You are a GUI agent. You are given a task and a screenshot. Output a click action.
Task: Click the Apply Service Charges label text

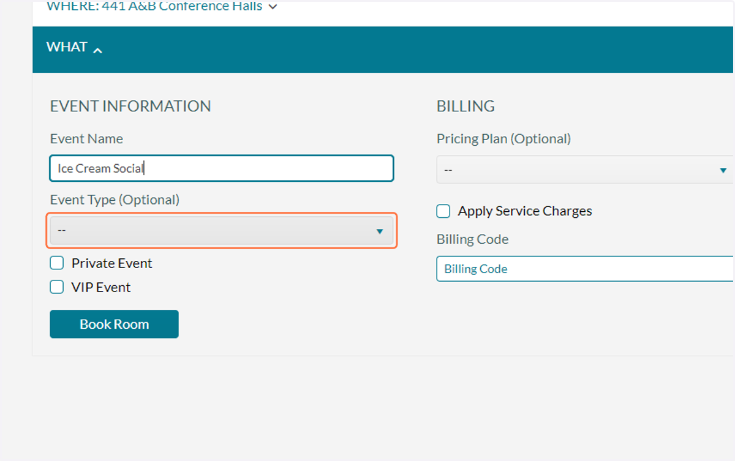(525, 211)
